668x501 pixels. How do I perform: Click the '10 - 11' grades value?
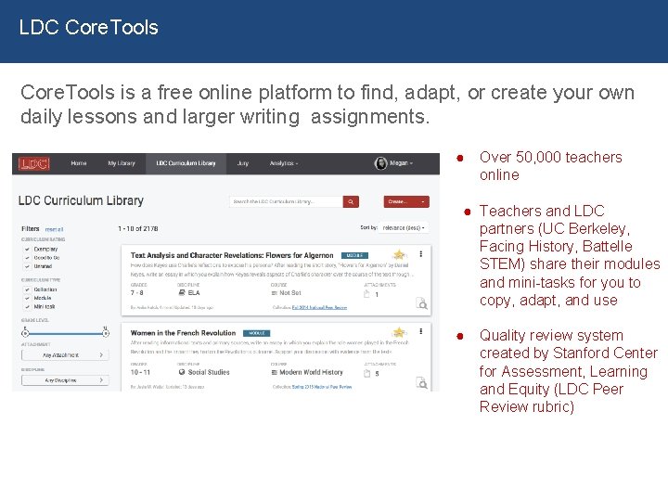pos(140,372)
